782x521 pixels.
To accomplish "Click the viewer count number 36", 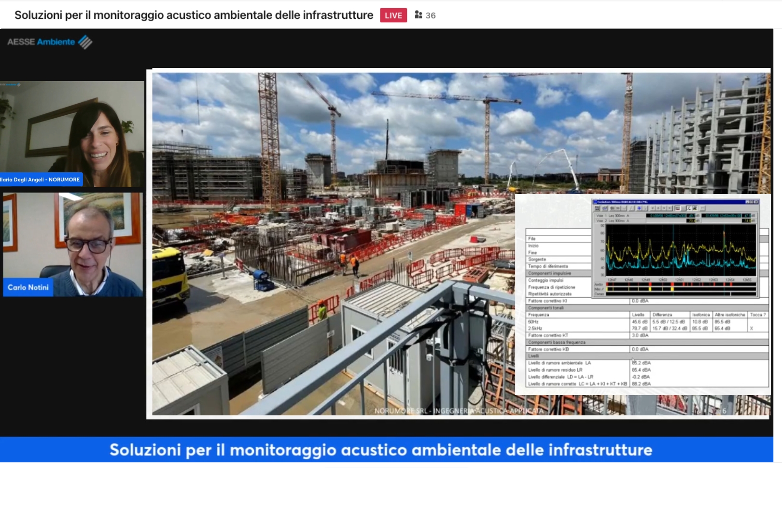I will (431, 15).
